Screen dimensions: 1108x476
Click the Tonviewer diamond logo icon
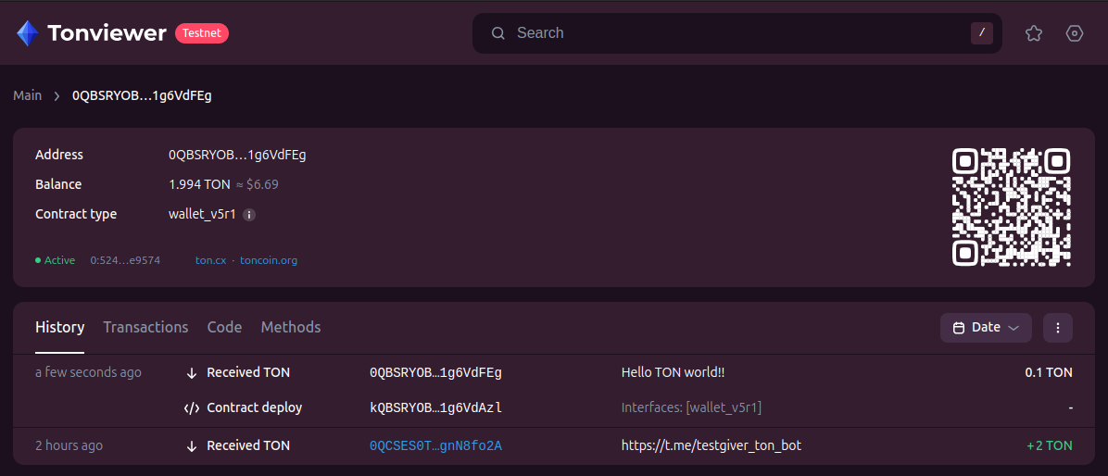[28, 32]
